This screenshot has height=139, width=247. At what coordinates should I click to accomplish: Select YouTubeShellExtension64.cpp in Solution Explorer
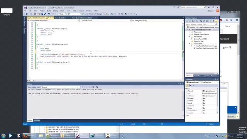pyautogui.click(x=206, y=46)
